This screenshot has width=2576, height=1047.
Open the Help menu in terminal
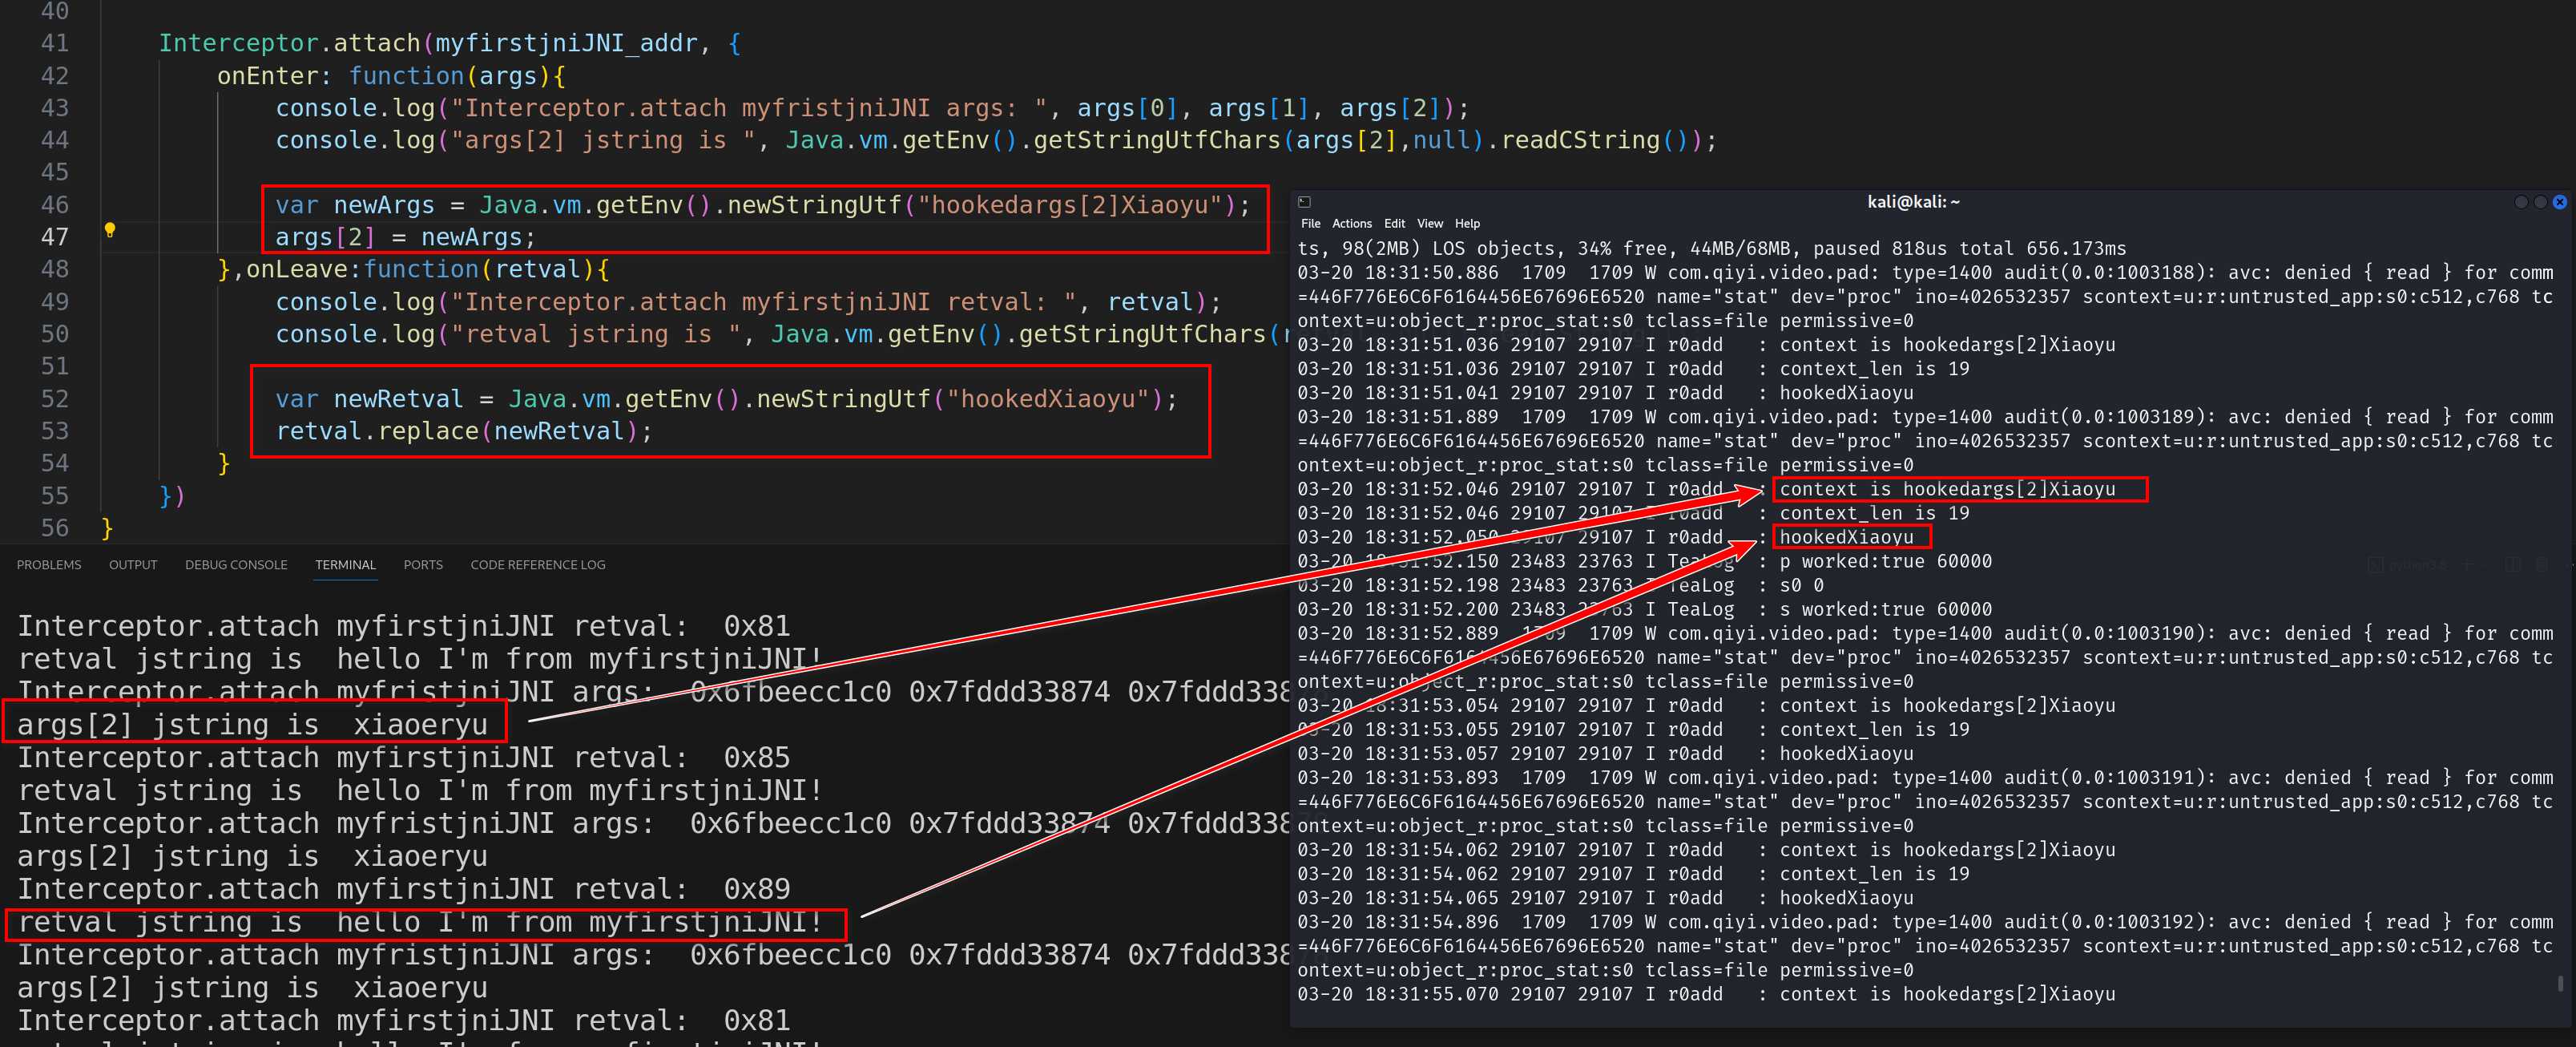pyautogui.click(x=1467, y=223)
